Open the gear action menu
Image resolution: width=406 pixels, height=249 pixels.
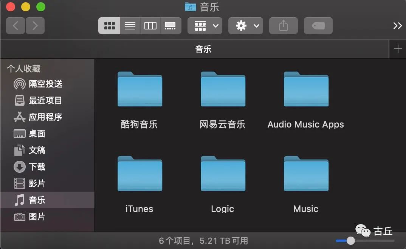(x=245, y=26)
